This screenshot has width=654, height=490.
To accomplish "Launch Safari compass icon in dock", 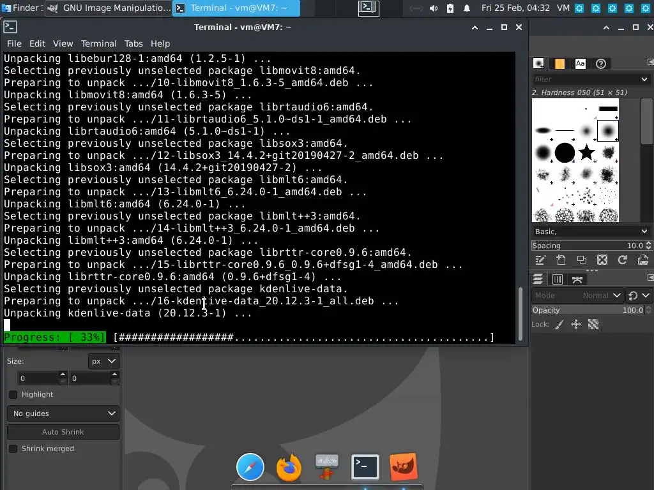I will pyautogui.click(x=250, y=466).
